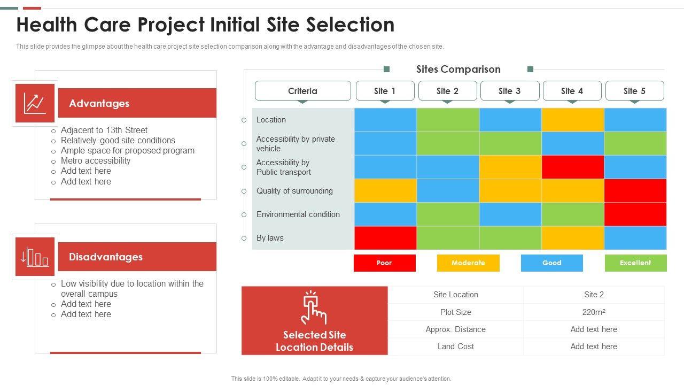684x385 pixels.
Task: Click the yellow Quality of surrounding cell for Site 1
Action: (x=385, y=190)
